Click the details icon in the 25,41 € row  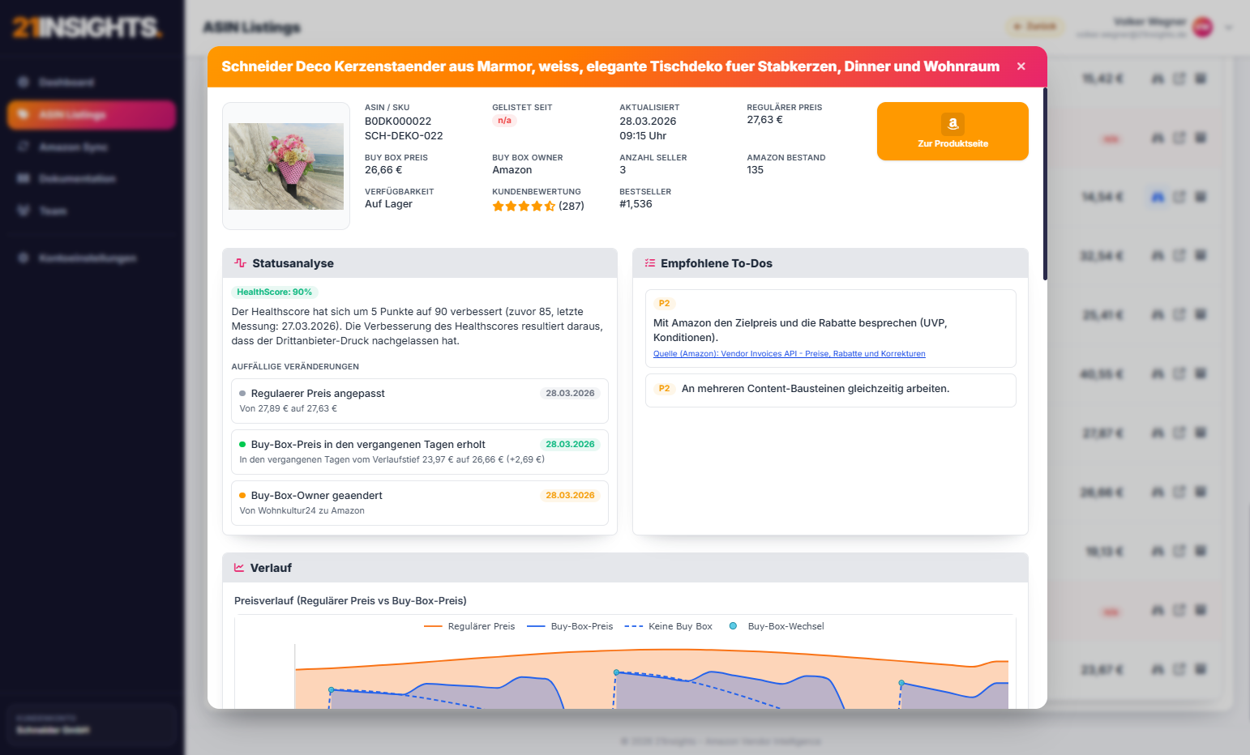click(x=1158, y=315)
